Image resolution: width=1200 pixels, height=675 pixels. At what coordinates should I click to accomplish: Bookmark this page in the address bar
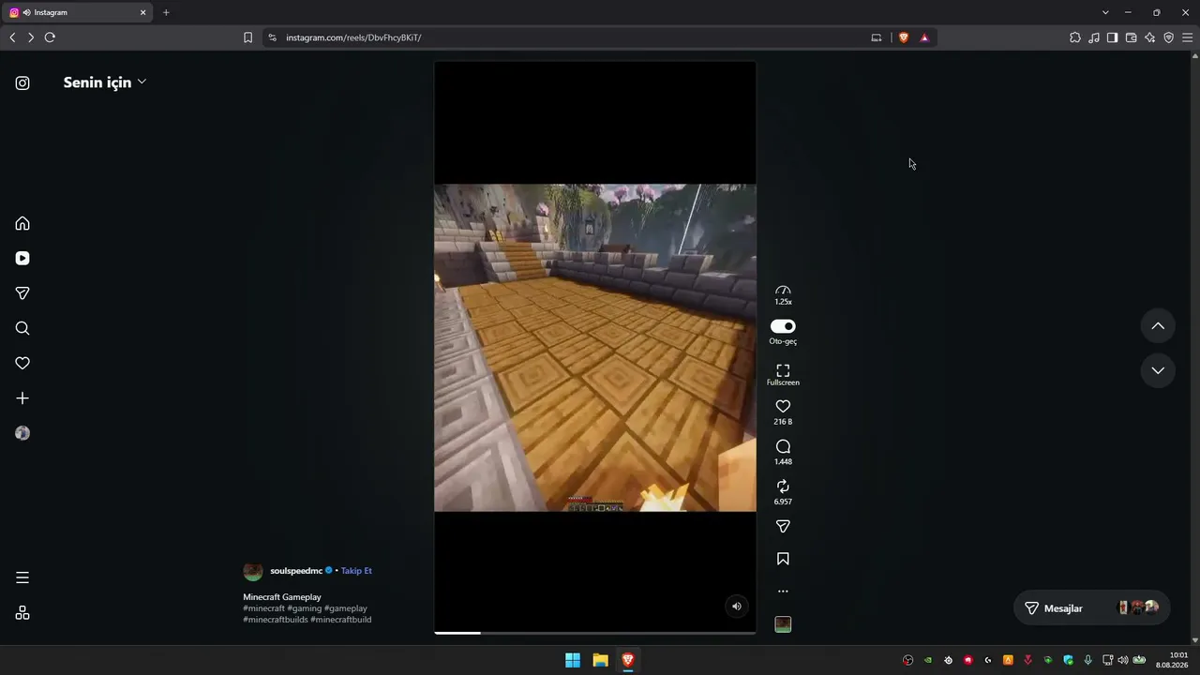pyautogui.click(x=247, y=37)
